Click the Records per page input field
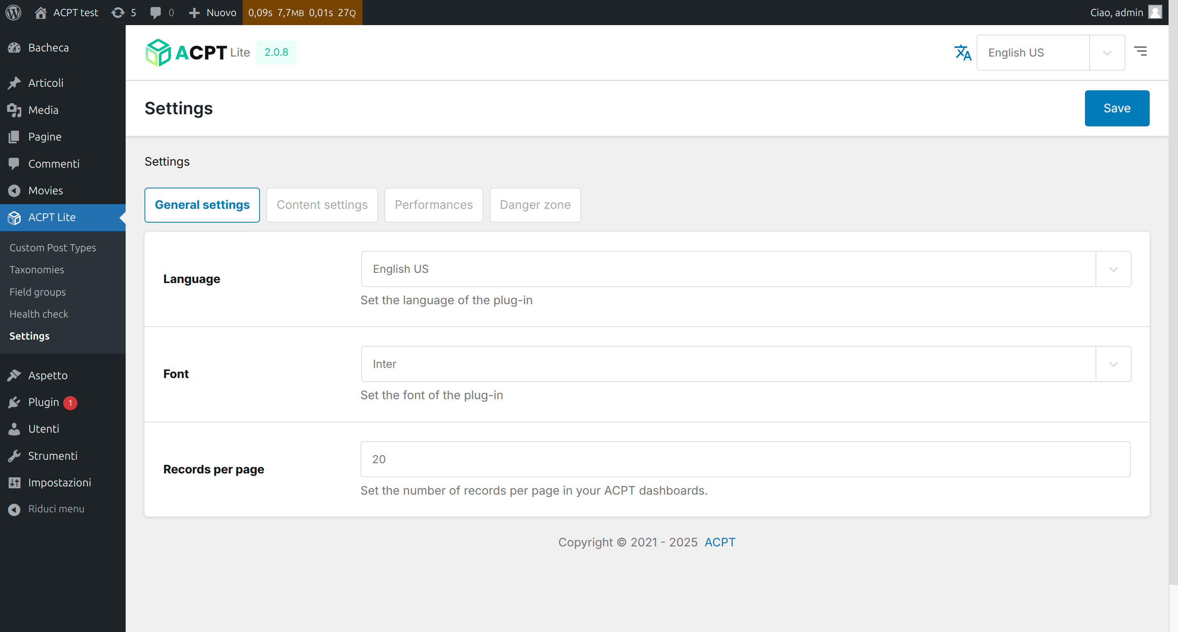Image resolution: width=1178 pixels, height=632 pixels. [745, 459]
